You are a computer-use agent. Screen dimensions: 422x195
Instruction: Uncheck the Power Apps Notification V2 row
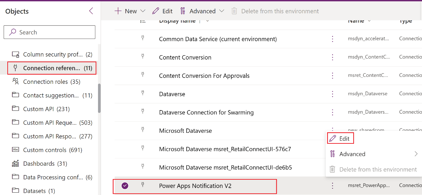[125, 186]
